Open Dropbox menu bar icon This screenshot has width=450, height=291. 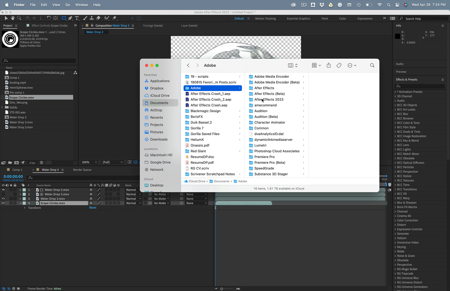pyautogui.click(x=322, y=5)
